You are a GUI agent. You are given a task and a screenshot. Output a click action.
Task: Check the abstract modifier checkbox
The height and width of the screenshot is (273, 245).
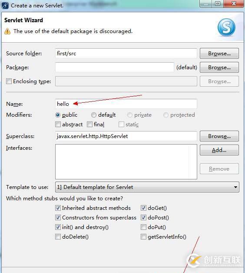click(58, 125)
